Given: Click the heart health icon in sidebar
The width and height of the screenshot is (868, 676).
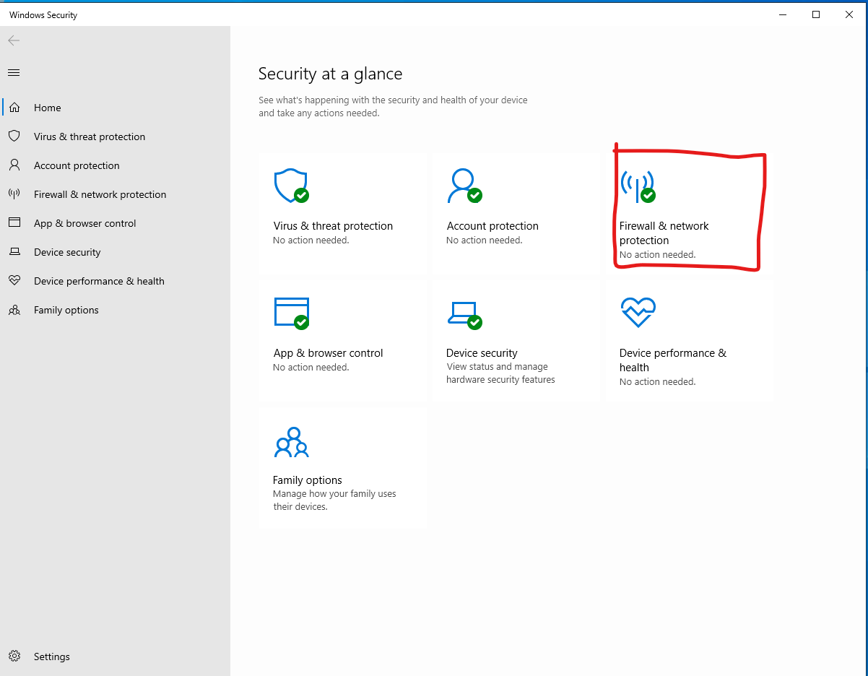Looking at the screenshot, I should 14,281.
